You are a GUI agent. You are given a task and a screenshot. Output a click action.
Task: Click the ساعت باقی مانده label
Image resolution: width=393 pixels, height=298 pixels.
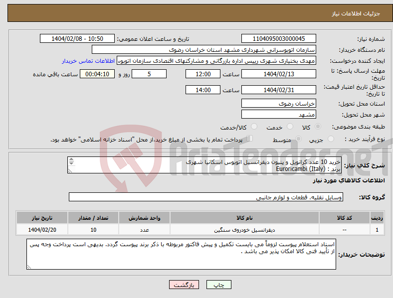click(55, 74)
